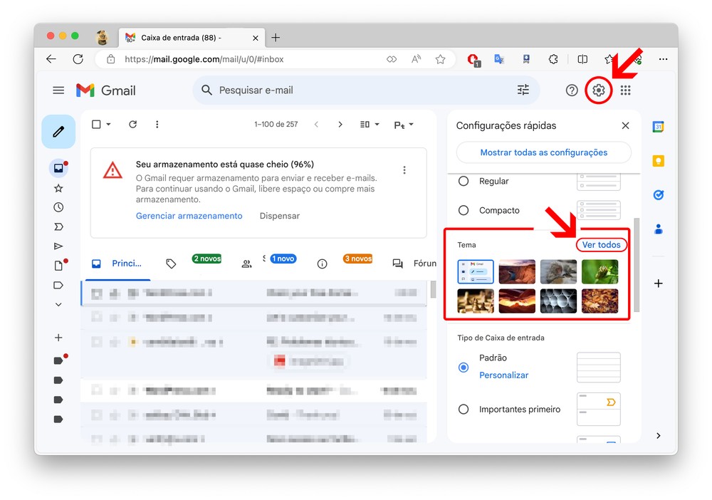Open browser settings and more menu

(664, 59)
